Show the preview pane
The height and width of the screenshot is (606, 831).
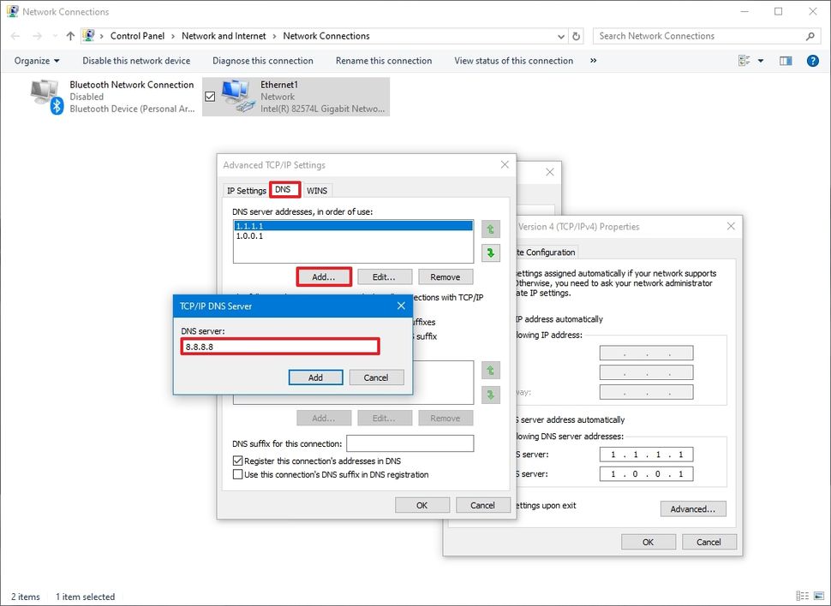(785, 60)
